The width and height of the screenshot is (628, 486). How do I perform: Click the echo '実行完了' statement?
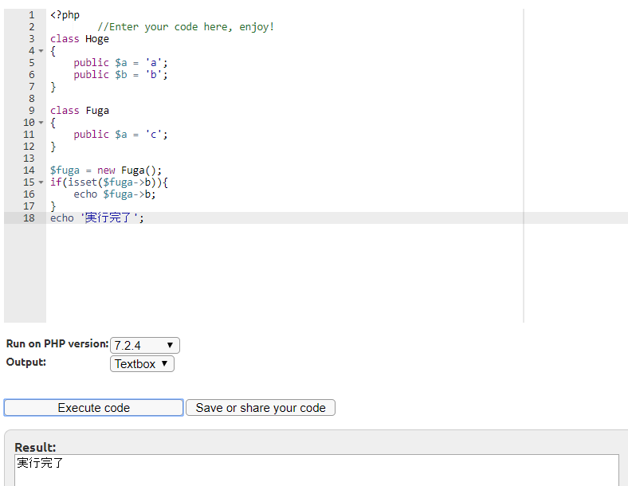click(x=97, y=218)
